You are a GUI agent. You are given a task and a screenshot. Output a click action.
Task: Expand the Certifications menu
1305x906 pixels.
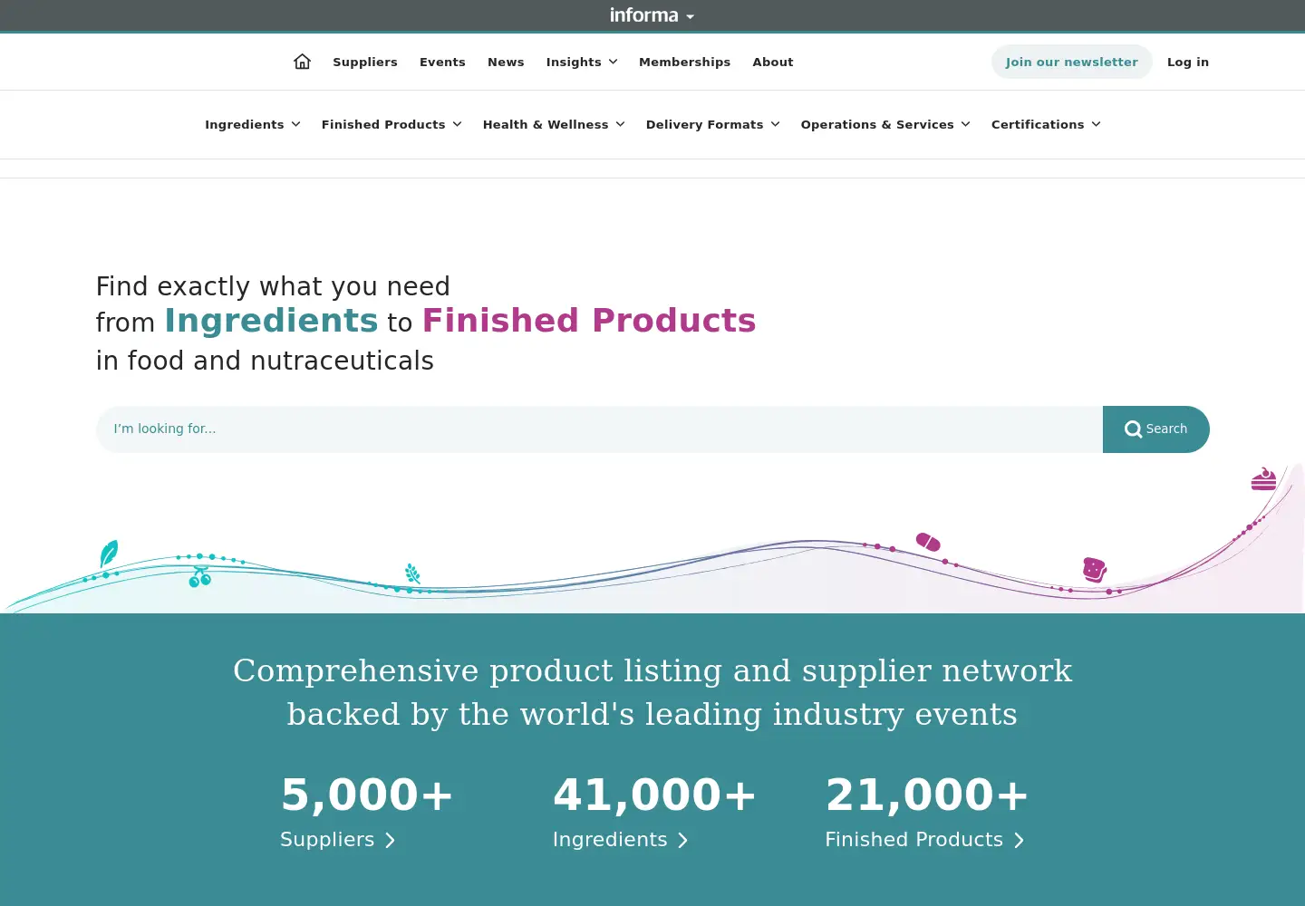pos(1046,124)
